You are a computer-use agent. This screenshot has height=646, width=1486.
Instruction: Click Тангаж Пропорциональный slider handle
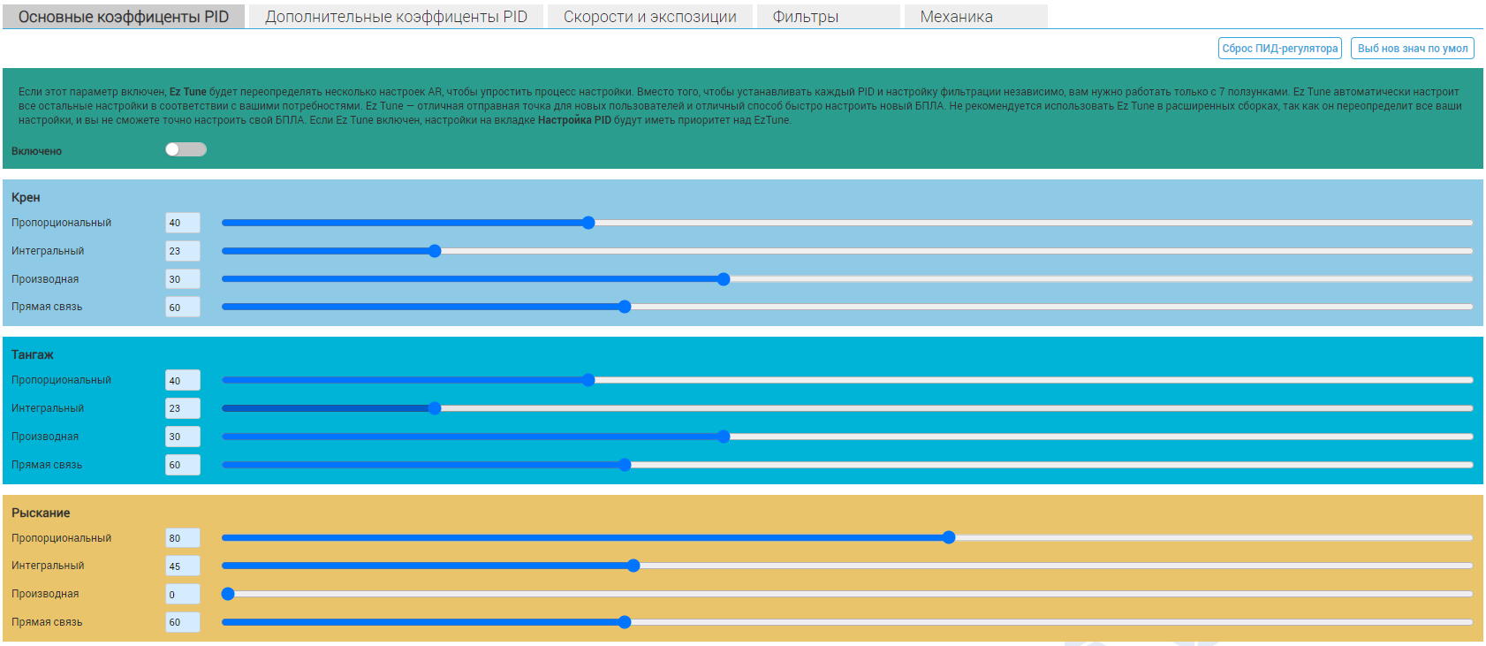(x=588, y=380)
